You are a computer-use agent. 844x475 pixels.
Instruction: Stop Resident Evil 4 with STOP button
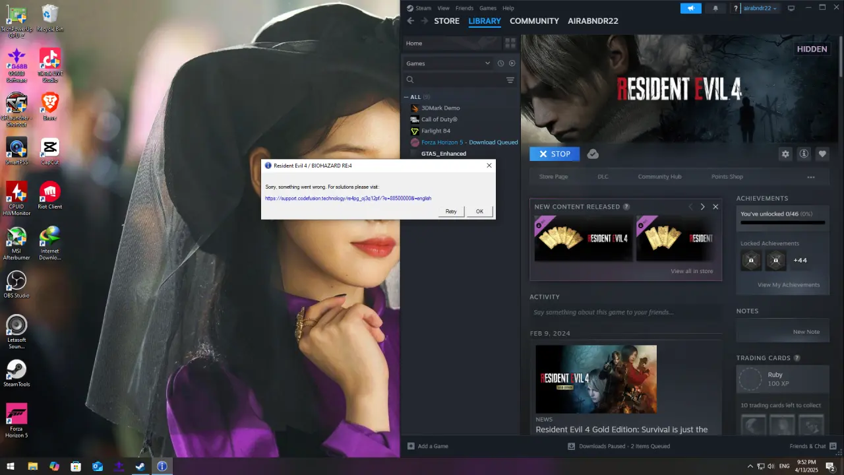[x=555, y=154]
